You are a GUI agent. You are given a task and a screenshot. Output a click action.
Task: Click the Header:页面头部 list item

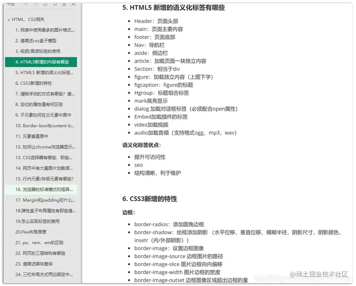click(156, 21)
